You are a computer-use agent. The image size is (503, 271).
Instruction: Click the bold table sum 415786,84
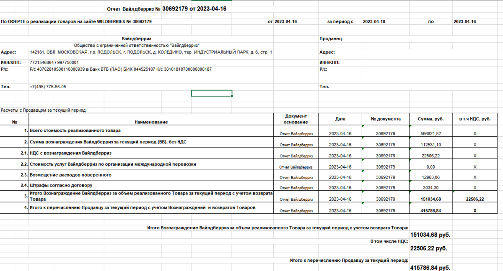coord(430,211)
